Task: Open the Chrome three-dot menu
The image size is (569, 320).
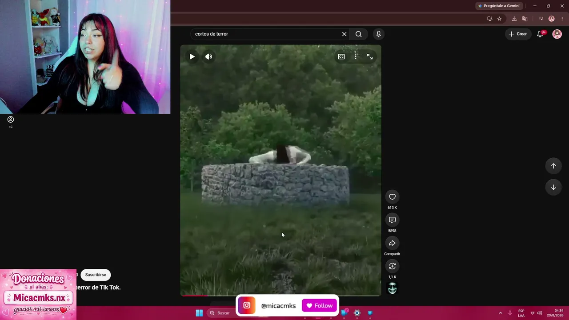Action: [562, 19]
